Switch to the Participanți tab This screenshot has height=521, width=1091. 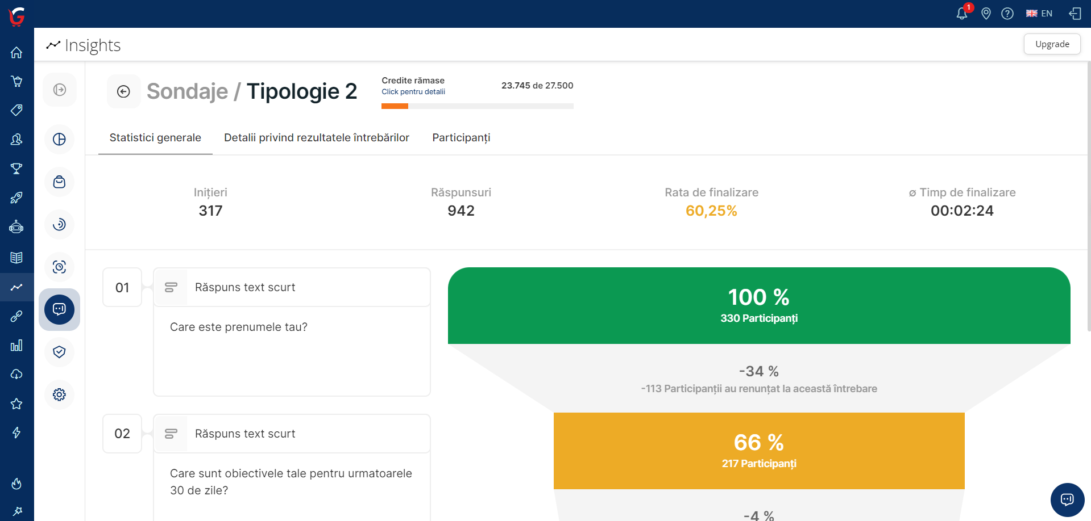(461, 138)
